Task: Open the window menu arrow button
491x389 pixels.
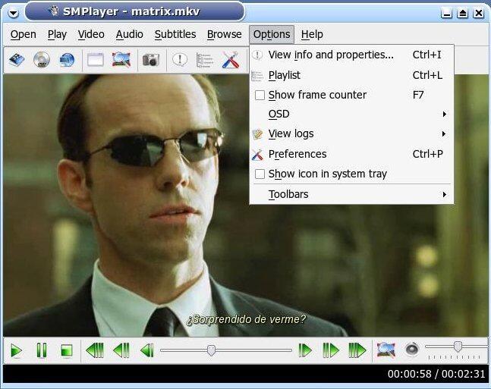Action: 14,13
